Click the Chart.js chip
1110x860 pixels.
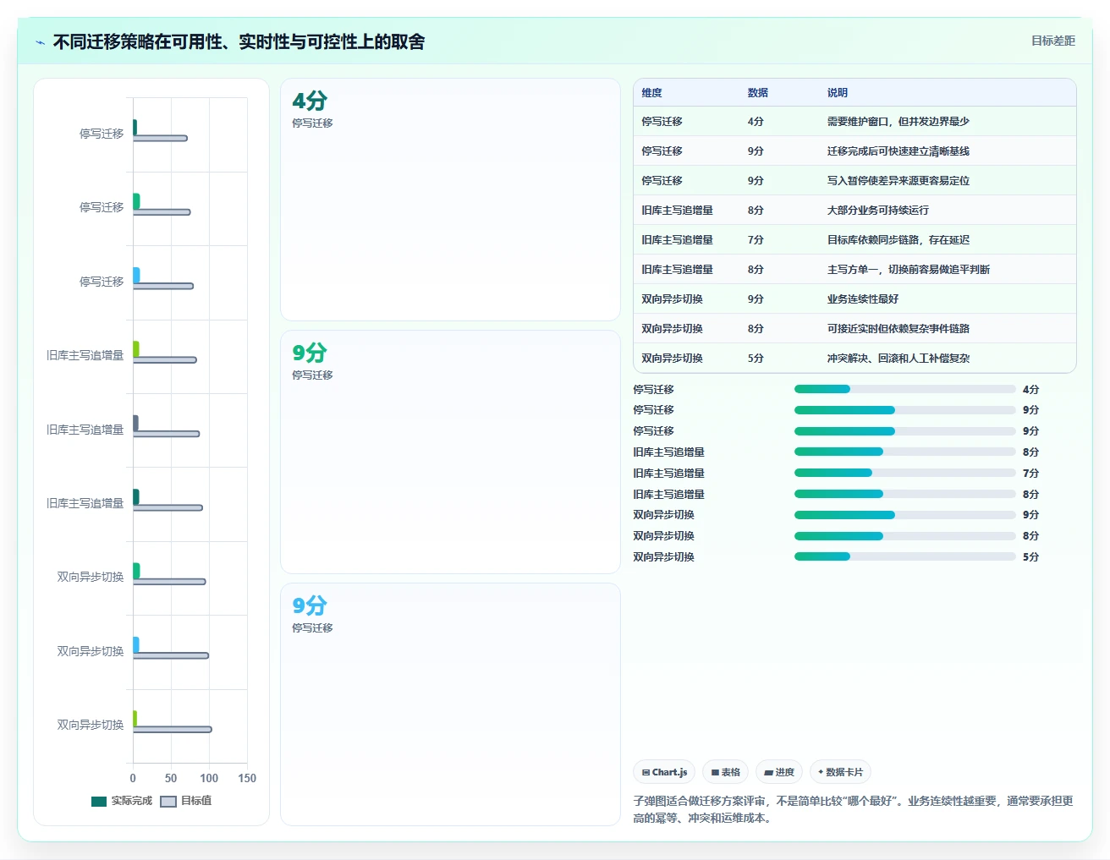pyautogui.click(x=664, y=772)
